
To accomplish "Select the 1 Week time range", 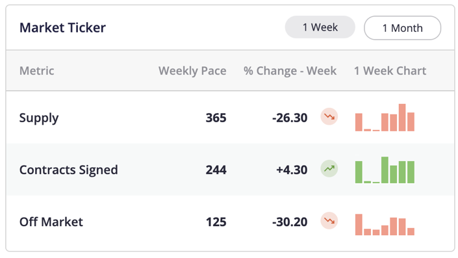I will coord(320,27).
